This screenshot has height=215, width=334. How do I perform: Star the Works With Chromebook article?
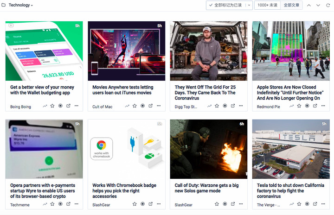tap(135, 204)
